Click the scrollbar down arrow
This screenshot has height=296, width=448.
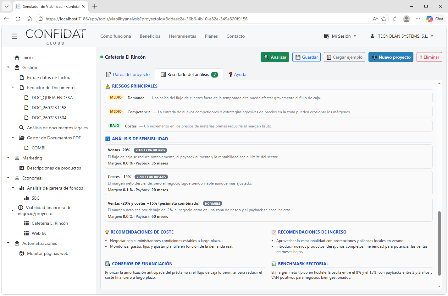pyautogui.click(x=439, y=286)
